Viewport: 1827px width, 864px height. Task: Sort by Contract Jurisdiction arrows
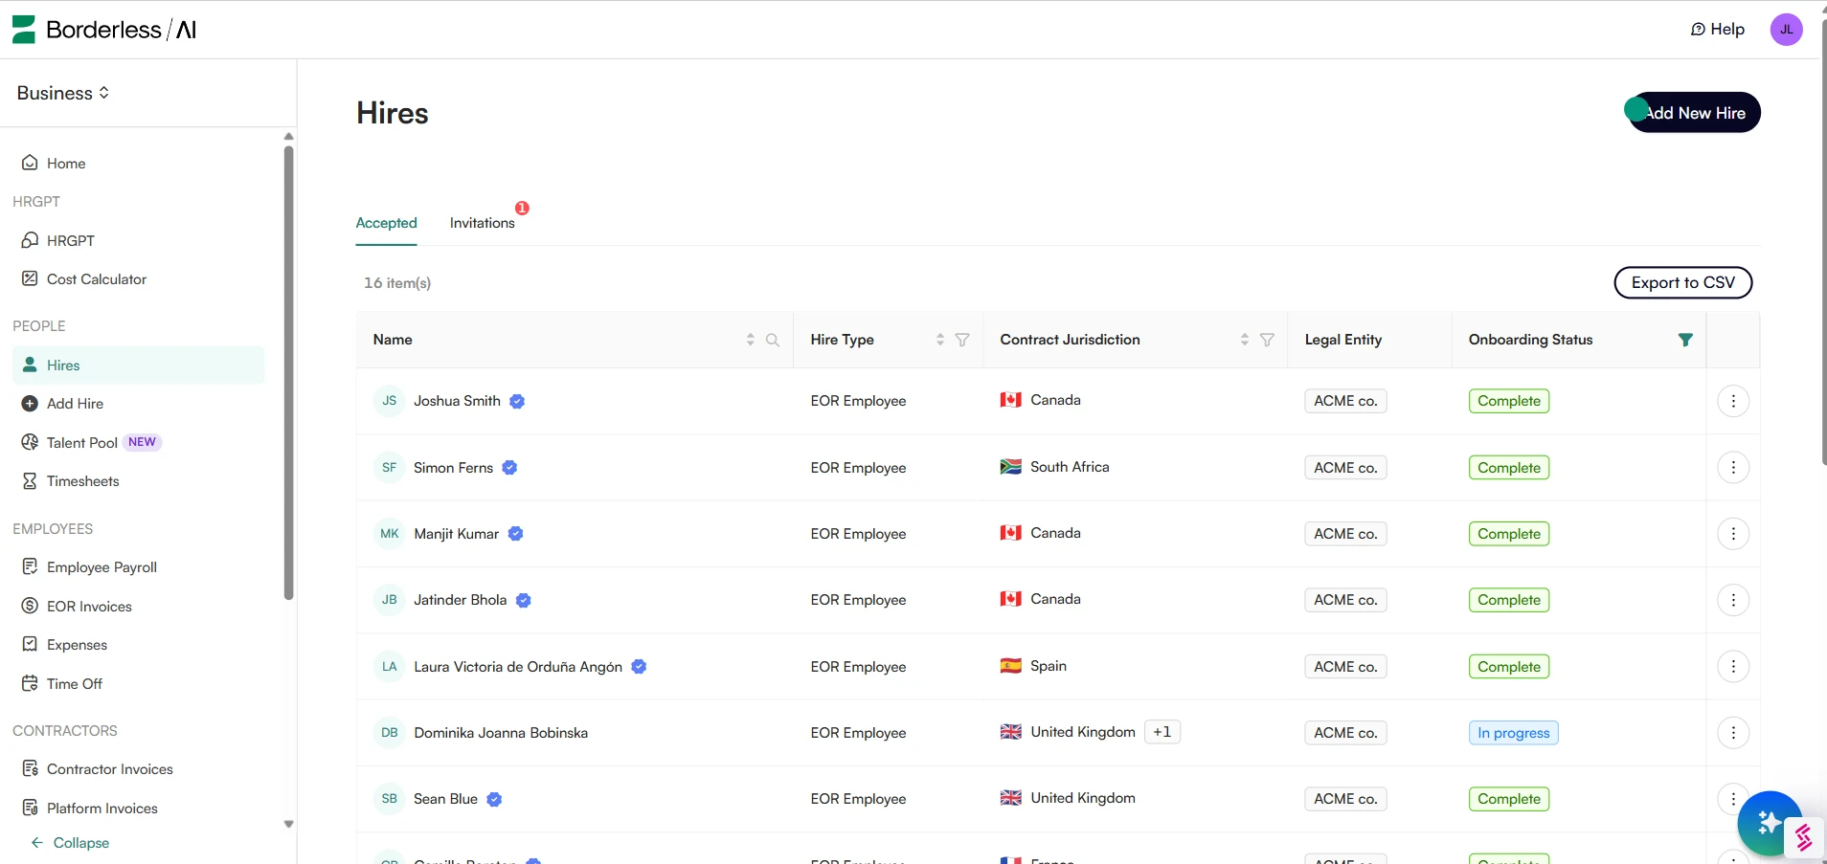point(1244,340)
